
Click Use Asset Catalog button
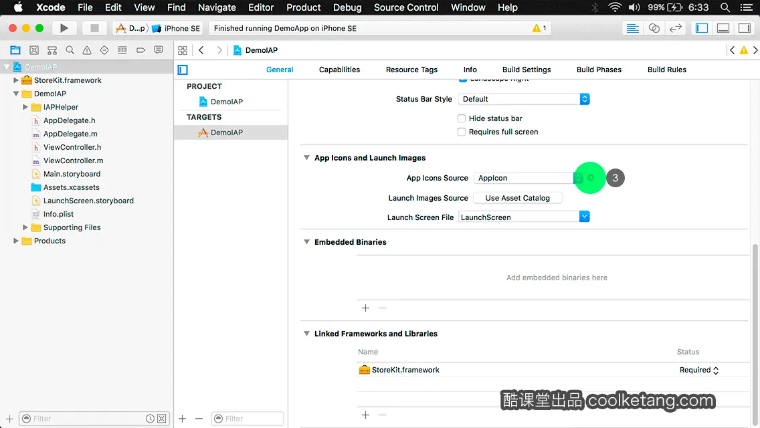click(x=517, y=198)
